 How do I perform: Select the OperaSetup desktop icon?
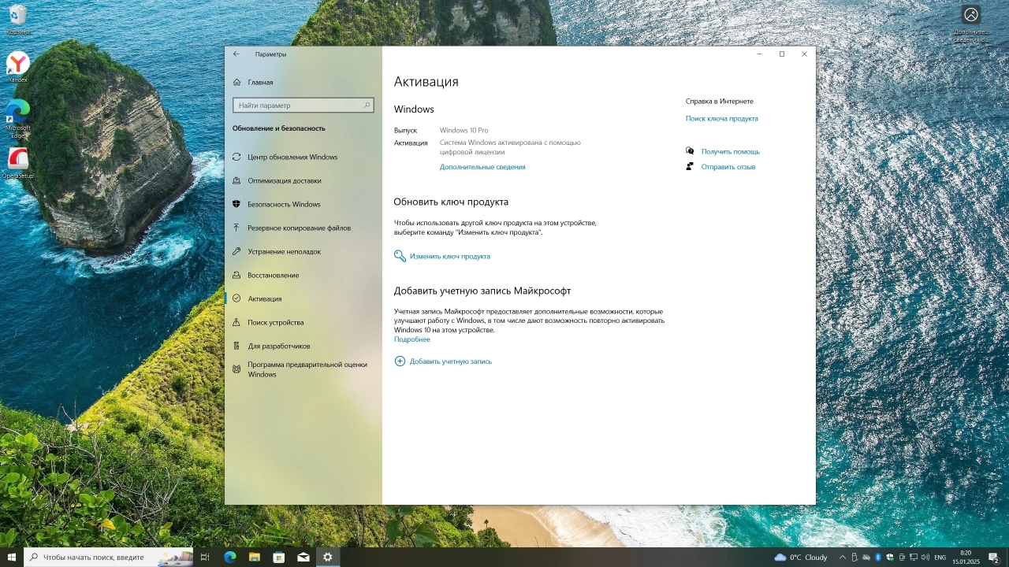17,164
